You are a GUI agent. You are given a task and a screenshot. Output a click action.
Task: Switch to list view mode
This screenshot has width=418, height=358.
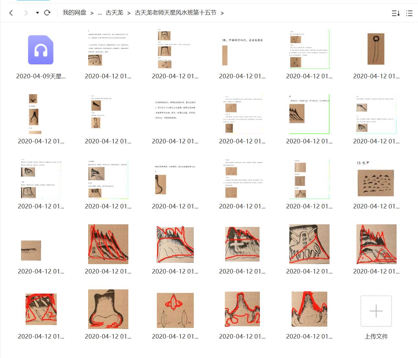click(409, 13)
